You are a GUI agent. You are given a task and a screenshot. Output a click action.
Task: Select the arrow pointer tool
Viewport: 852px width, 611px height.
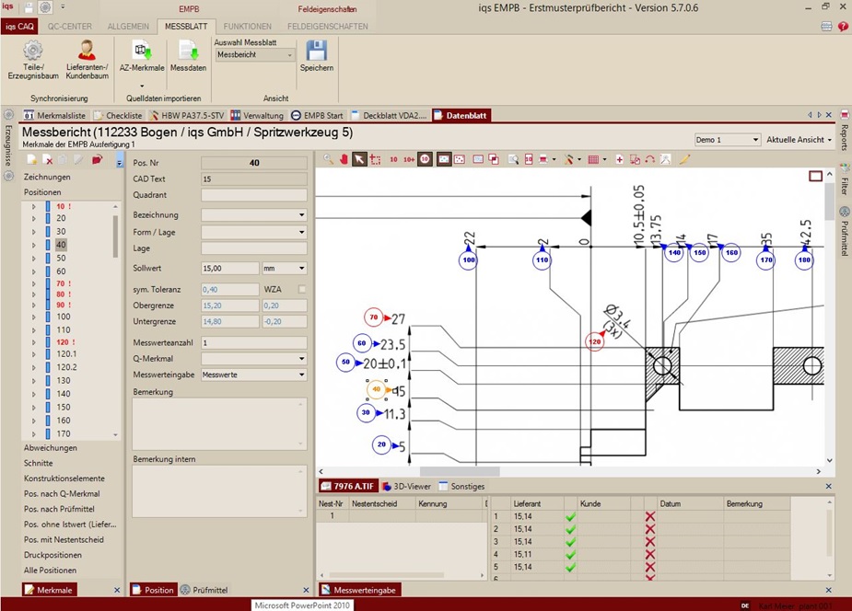[359, 159]
